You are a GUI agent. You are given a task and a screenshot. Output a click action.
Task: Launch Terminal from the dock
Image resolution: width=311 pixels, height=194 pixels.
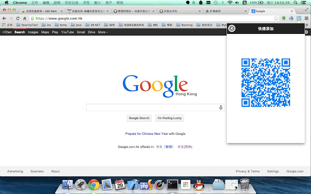pos(173,184)
